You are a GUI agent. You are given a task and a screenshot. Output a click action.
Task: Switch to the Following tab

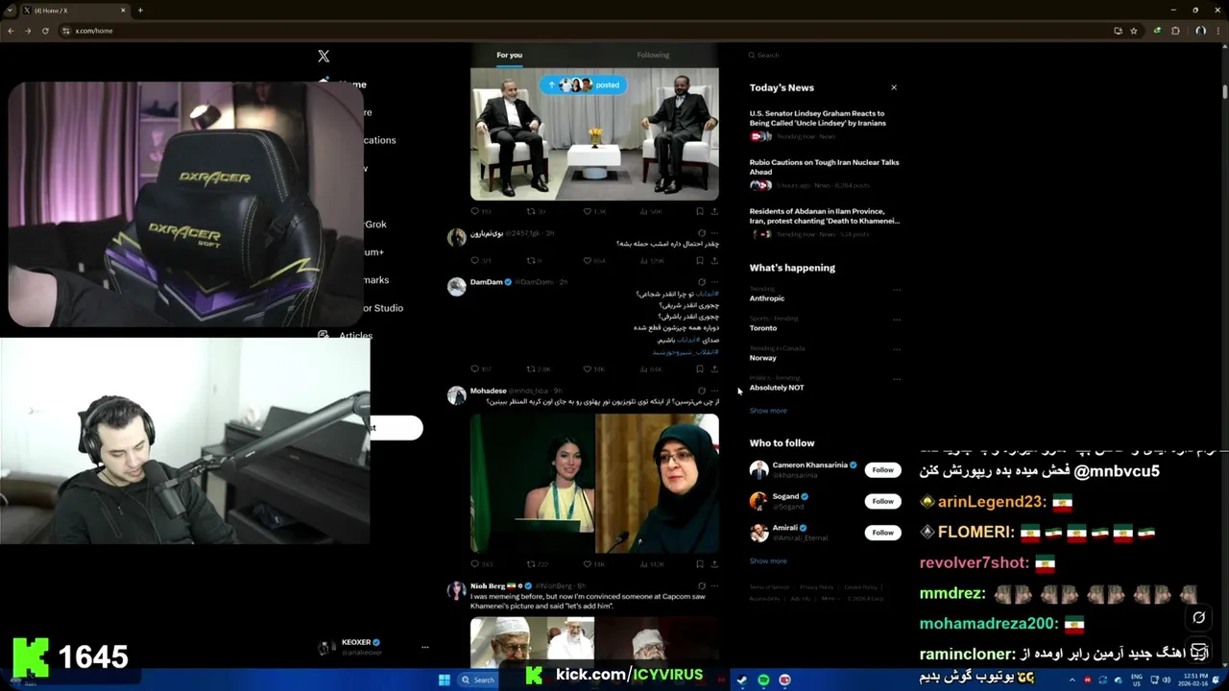click(653, 55)
